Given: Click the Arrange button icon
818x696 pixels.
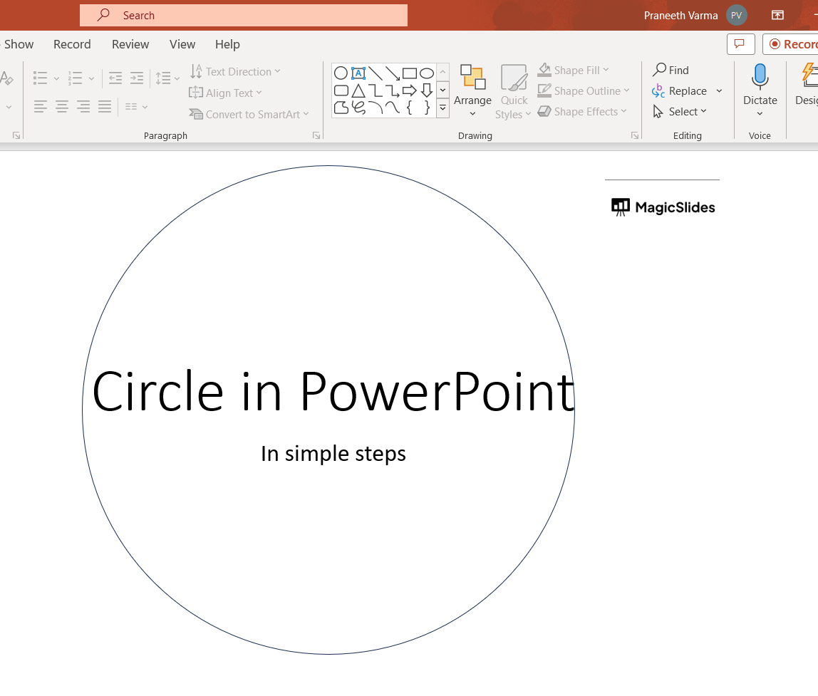Looking at the screenshot, I should 472,77.
